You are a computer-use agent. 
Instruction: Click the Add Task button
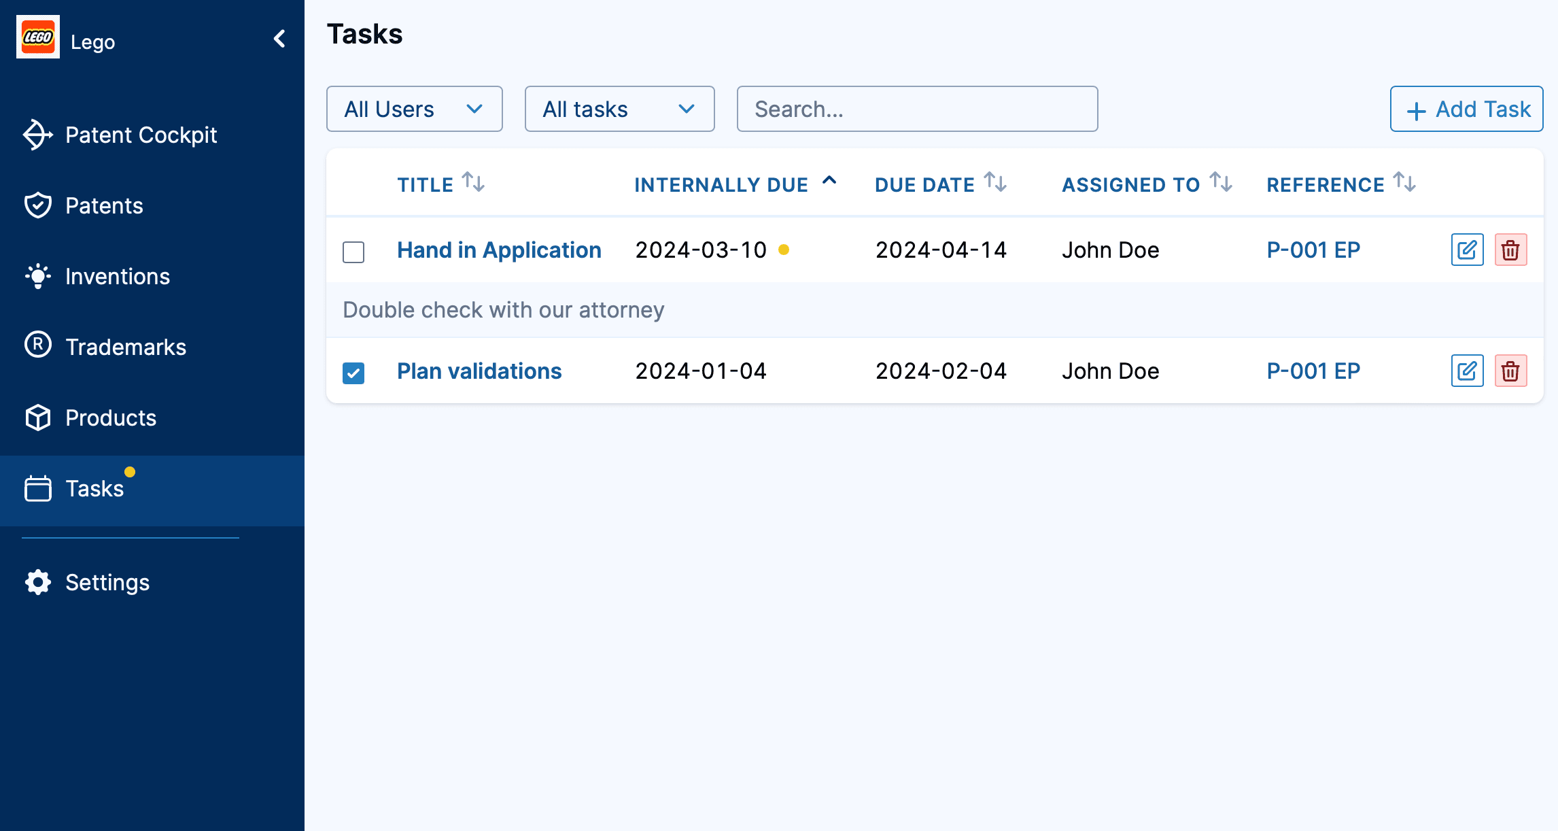[x=1466, y=108]
